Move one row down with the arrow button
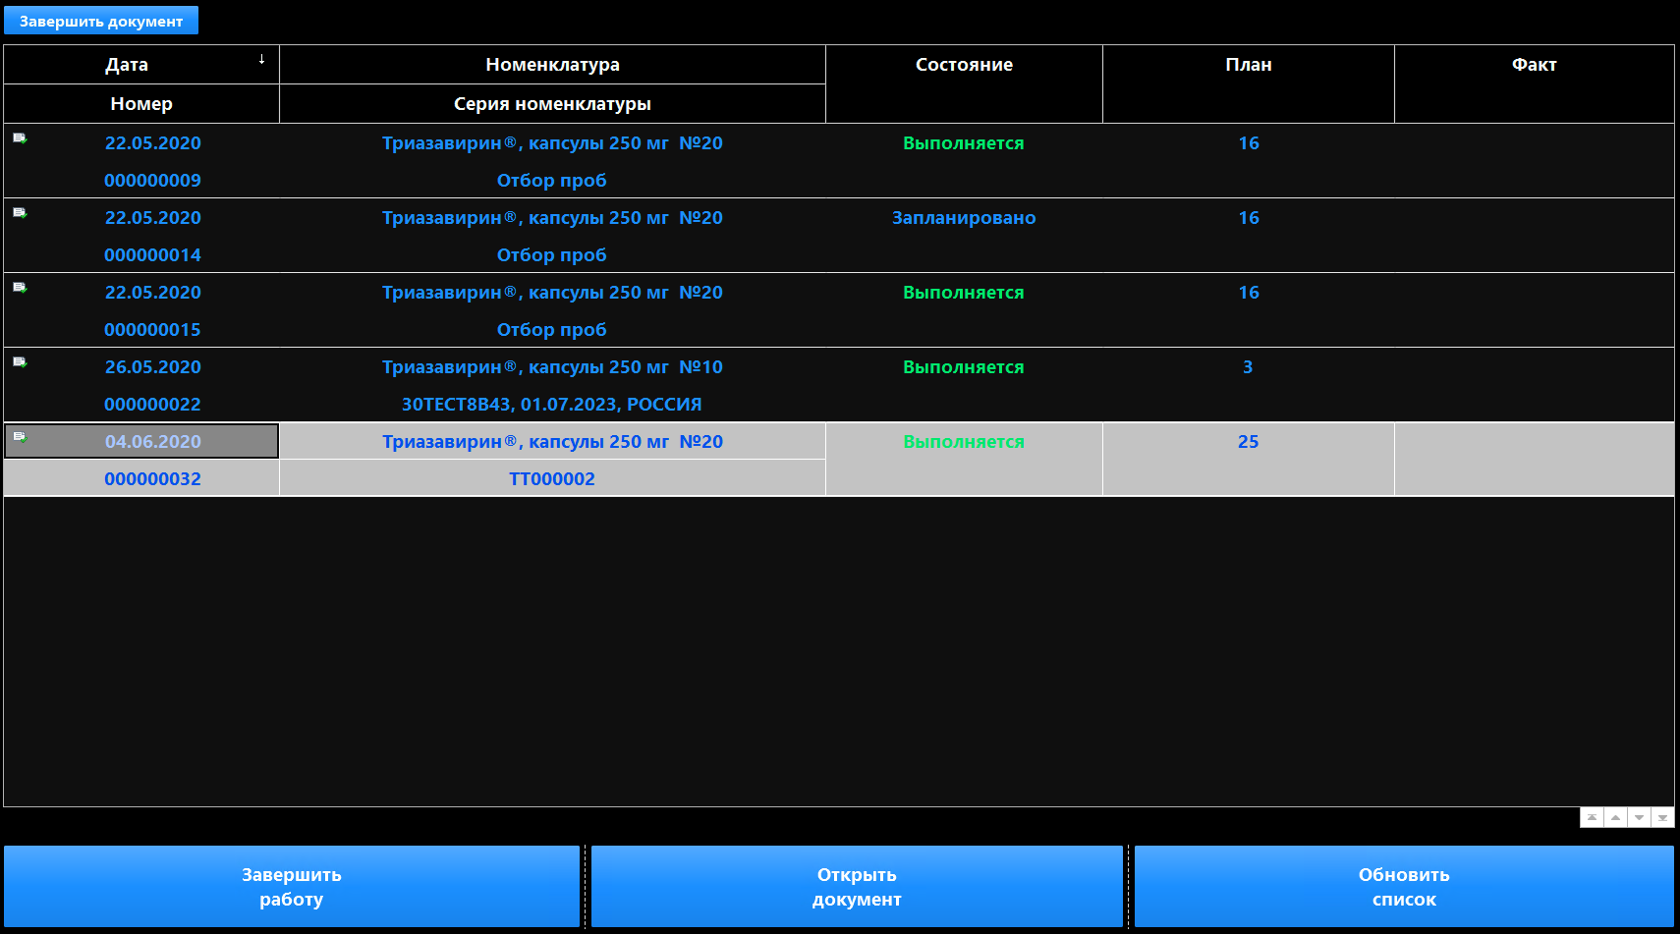1680x935 pixels. (x=1639, y=817)
